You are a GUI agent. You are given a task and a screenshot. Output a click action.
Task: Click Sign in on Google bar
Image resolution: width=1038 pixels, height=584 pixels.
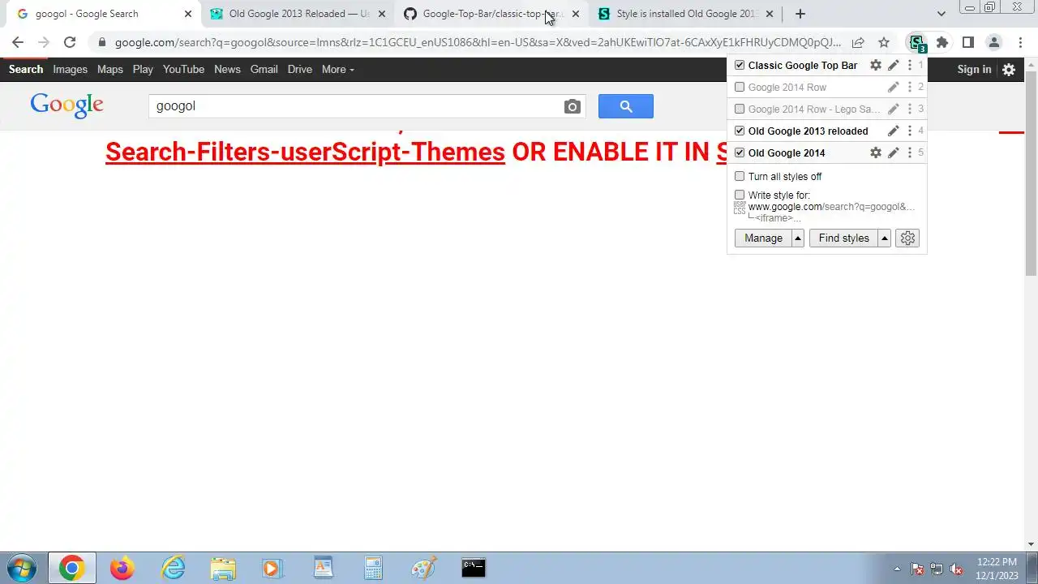point(974,69)
